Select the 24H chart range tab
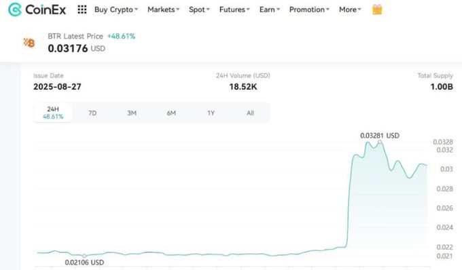Screen dimensions: 462x270 [53, 113]
